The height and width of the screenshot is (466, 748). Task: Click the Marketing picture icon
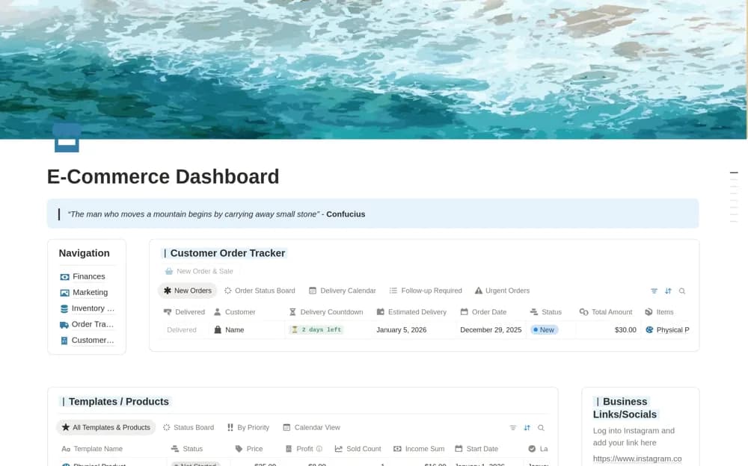click(x=64, y=293)
